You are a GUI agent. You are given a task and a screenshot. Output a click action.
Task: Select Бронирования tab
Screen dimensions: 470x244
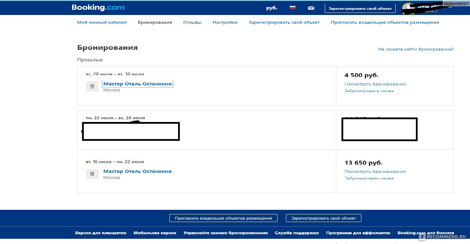[x=155, y=22]
